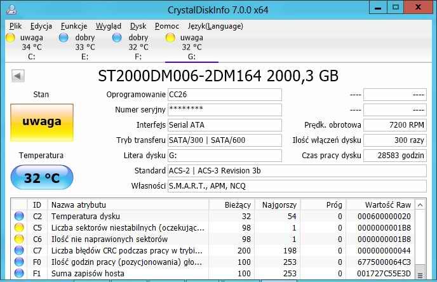437x282 pixels.
Task: Click the Wartość Raw column header
Action: pyautogui.click(x=380, y=205)
